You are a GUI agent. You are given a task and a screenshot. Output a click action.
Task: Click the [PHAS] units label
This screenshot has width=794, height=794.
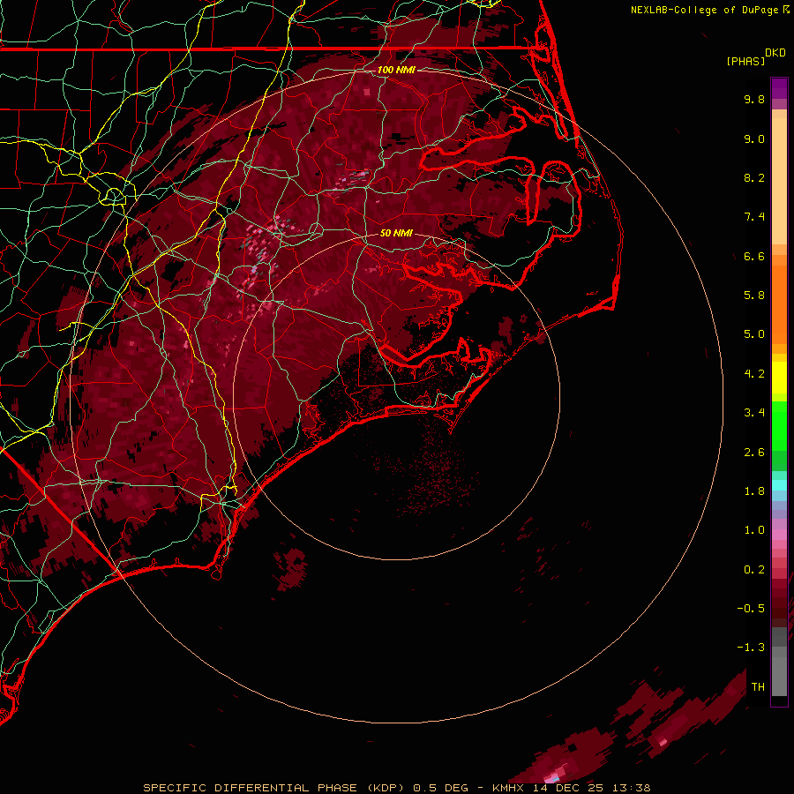pos(745,62)
